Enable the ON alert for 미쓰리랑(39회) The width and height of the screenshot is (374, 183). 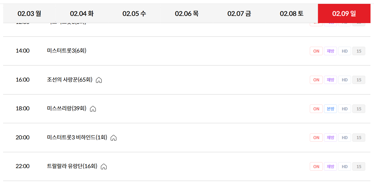click(316, 109)
